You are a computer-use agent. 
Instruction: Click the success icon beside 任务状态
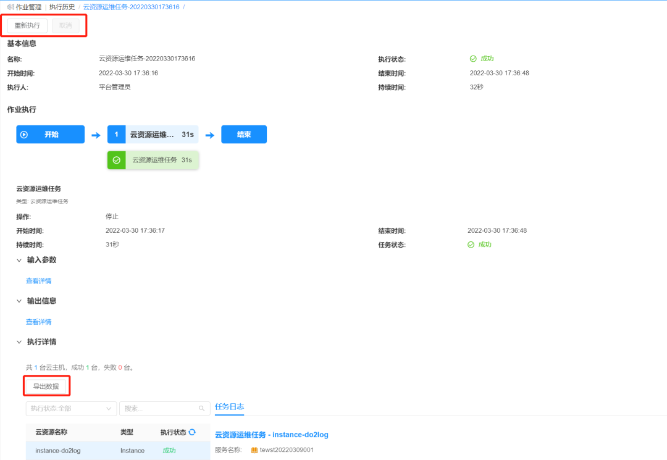pos(471,245)
